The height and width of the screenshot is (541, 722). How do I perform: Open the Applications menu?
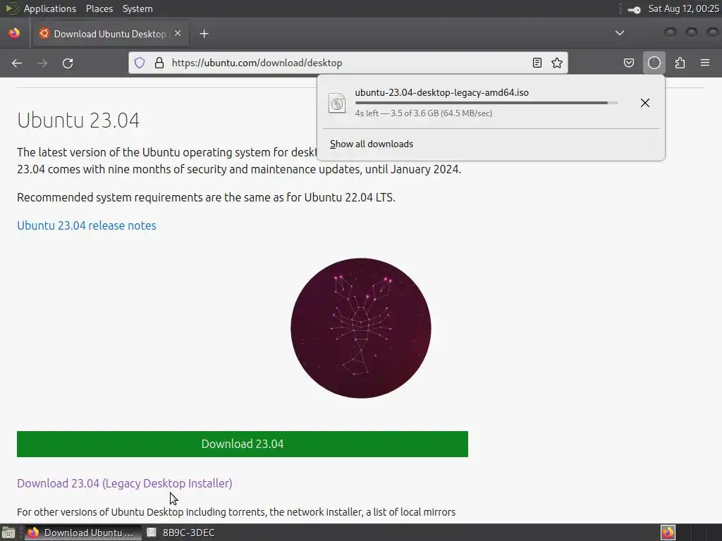[x=50, y=8]
